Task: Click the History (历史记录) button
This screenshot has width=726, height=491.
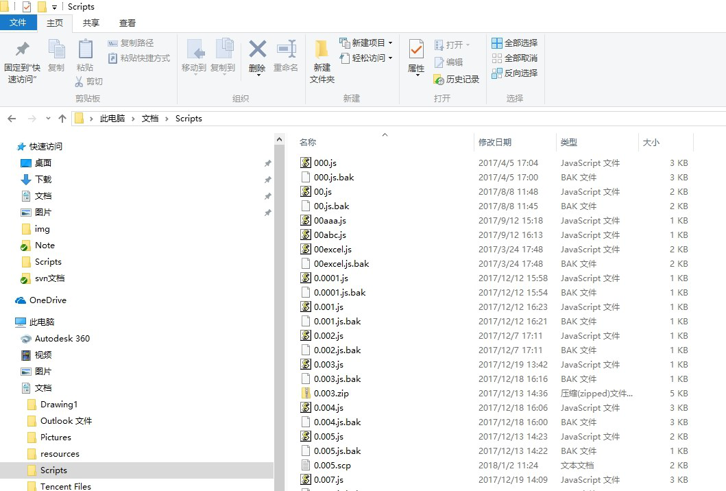Action: click(457, 80)
